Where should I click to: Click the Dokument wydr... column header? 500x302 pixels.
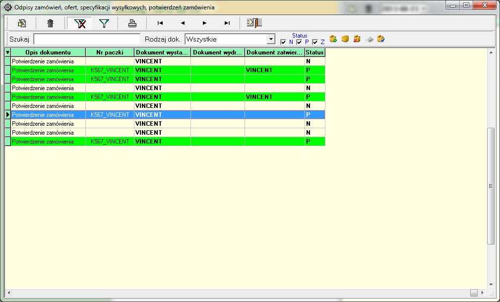click(x=218, y=52)
